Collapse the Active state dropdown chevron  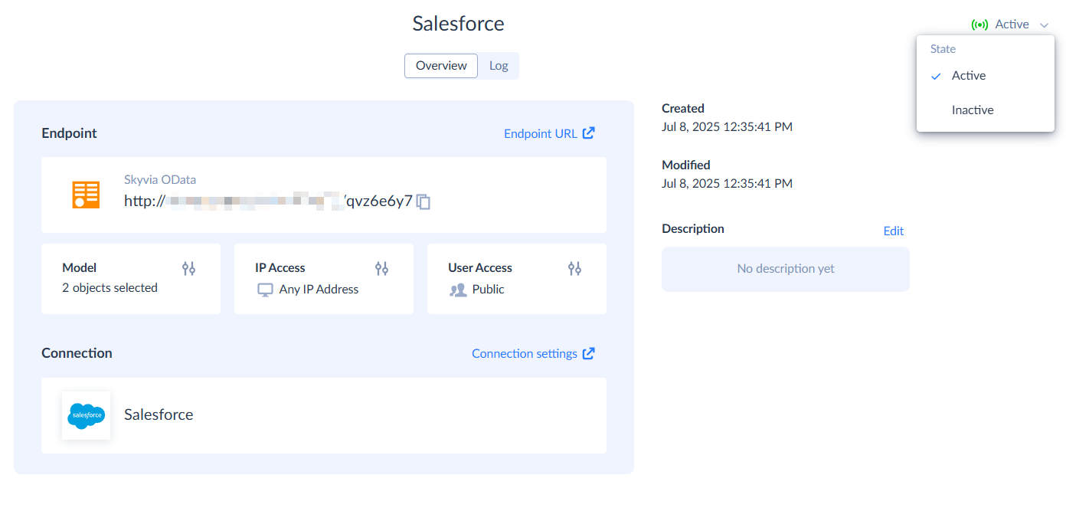[1044, 25]
